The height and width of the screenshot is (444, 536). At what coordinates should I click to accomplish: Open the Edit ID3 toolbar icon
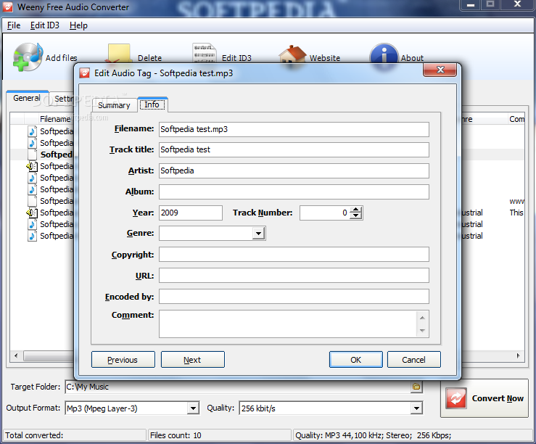pos(204,53)
